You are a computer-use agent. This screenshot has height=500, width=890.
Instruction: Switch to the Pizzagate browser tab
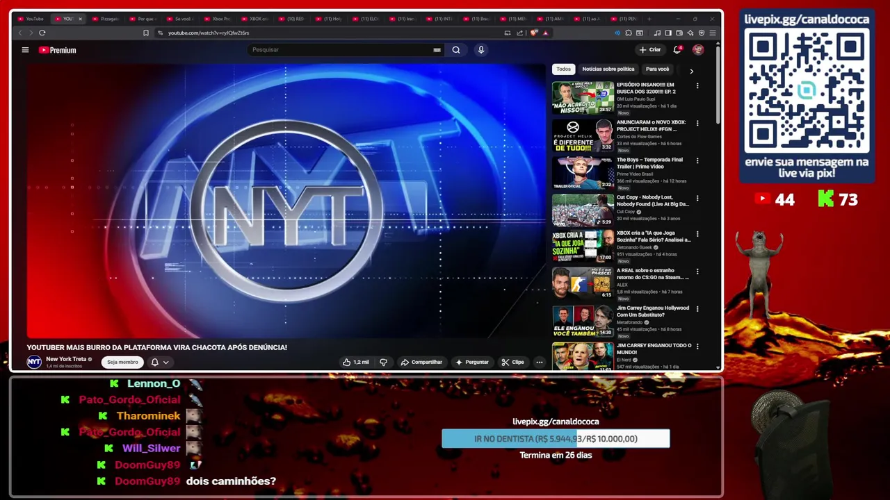point(106,19)
